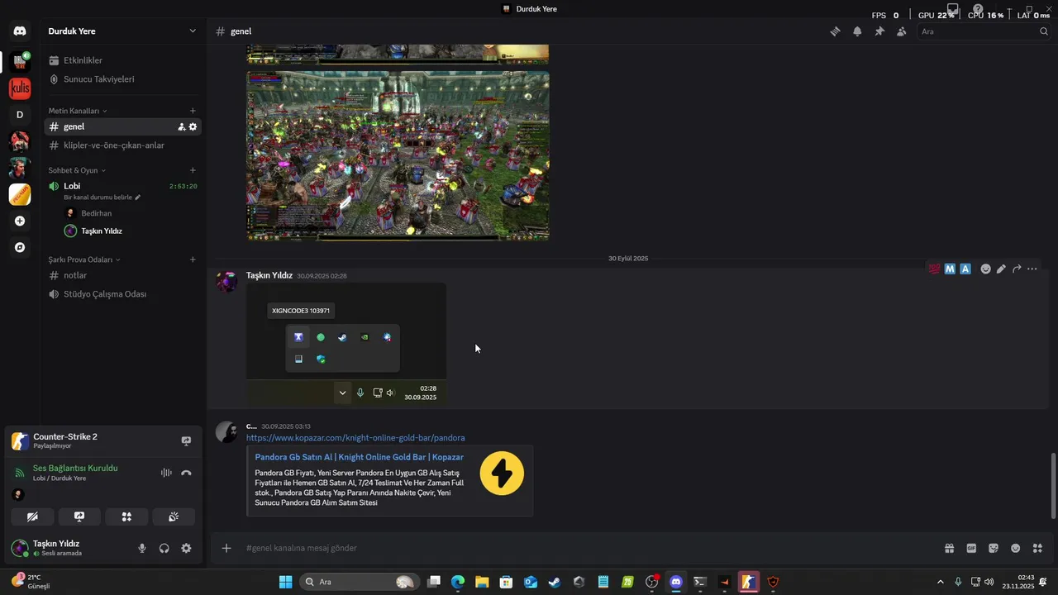
Task: Show pinned messages pin icon
Action: click(x=879, y=31)
